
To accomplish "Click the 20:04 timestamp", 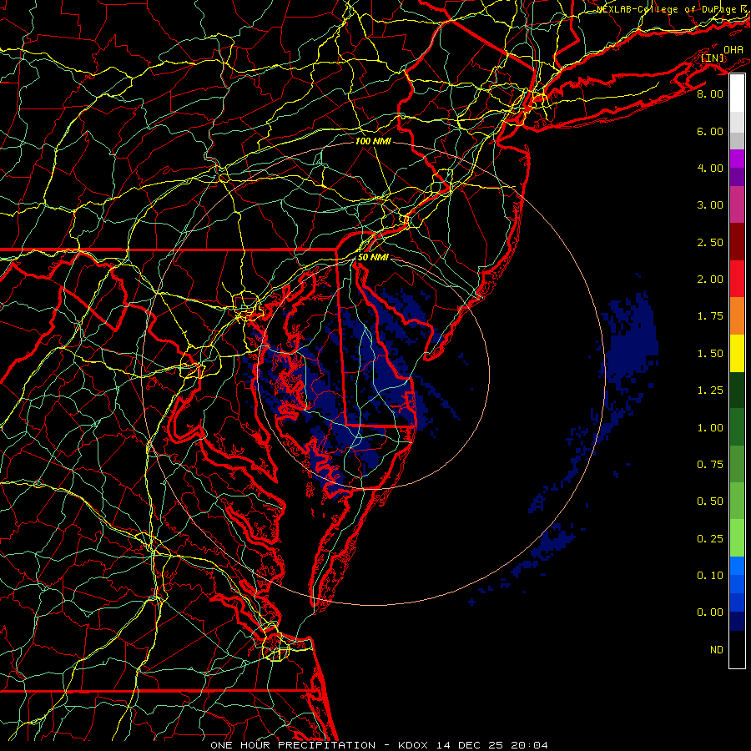I will (x=529, y=745).
